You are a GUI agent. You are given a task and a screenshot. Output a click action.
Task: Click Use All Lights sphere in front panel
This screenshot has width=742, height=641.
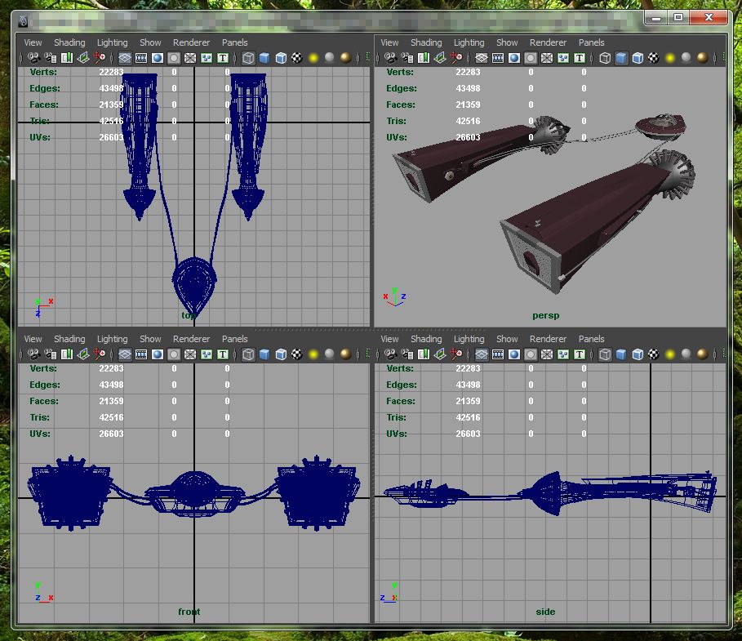click(x=313, y=354)
